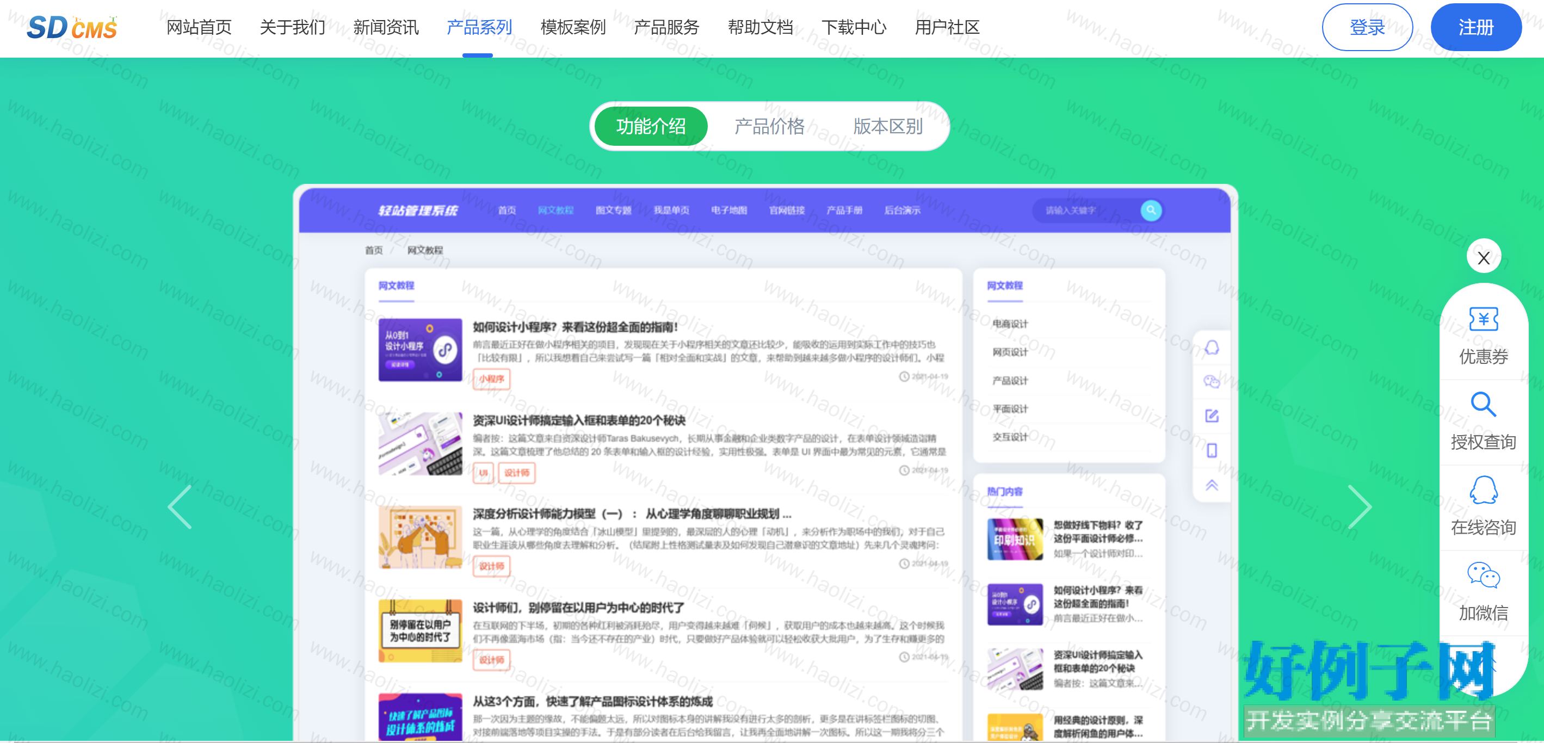Click 轻站管理系统 logo in preview
1544x743 pixels.
418,210
